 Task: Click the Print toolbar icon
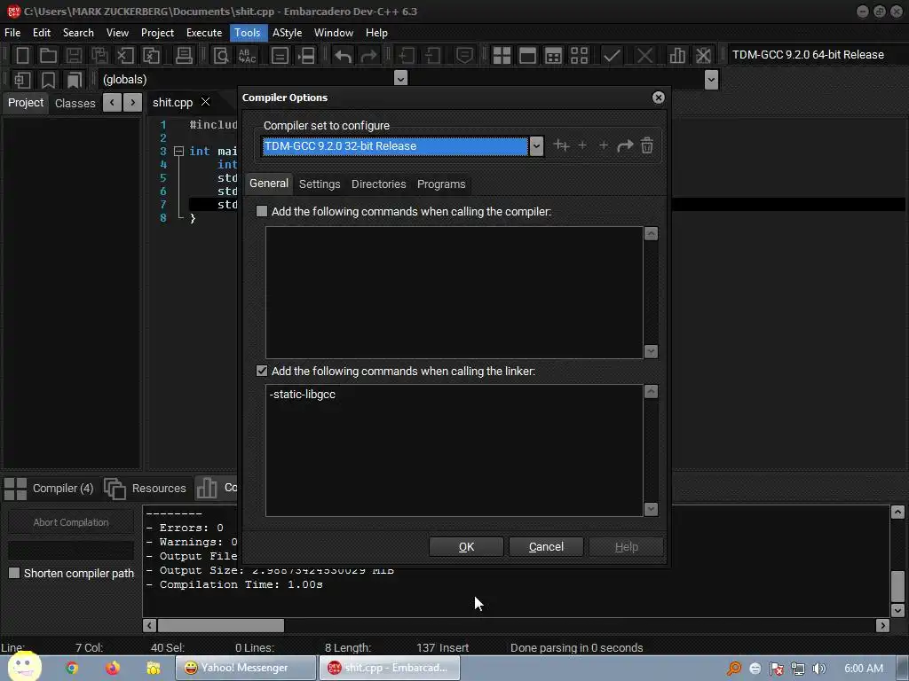(x=184, y=56)
